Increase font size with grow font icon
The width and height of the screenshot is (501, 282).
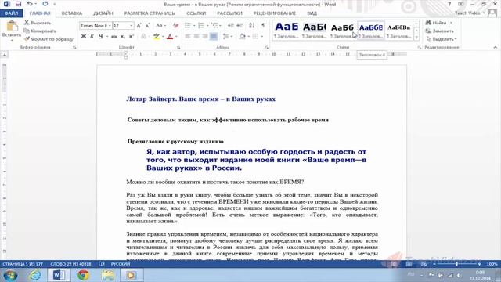tap(139, 26)
